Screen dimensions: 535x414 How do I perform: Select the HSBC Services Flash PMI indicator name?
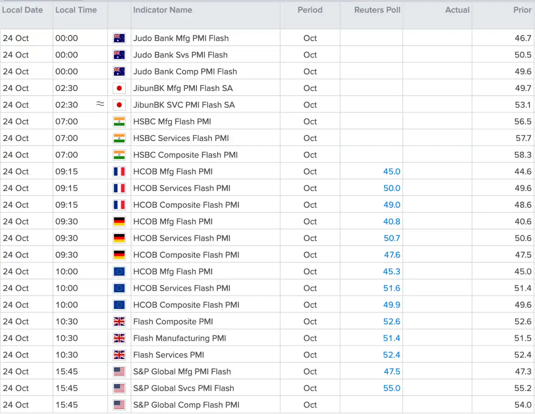[x=181, y=138]
